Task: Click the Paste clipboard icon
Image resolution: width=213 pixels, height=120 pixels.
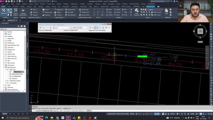Action: coord(166,12)
